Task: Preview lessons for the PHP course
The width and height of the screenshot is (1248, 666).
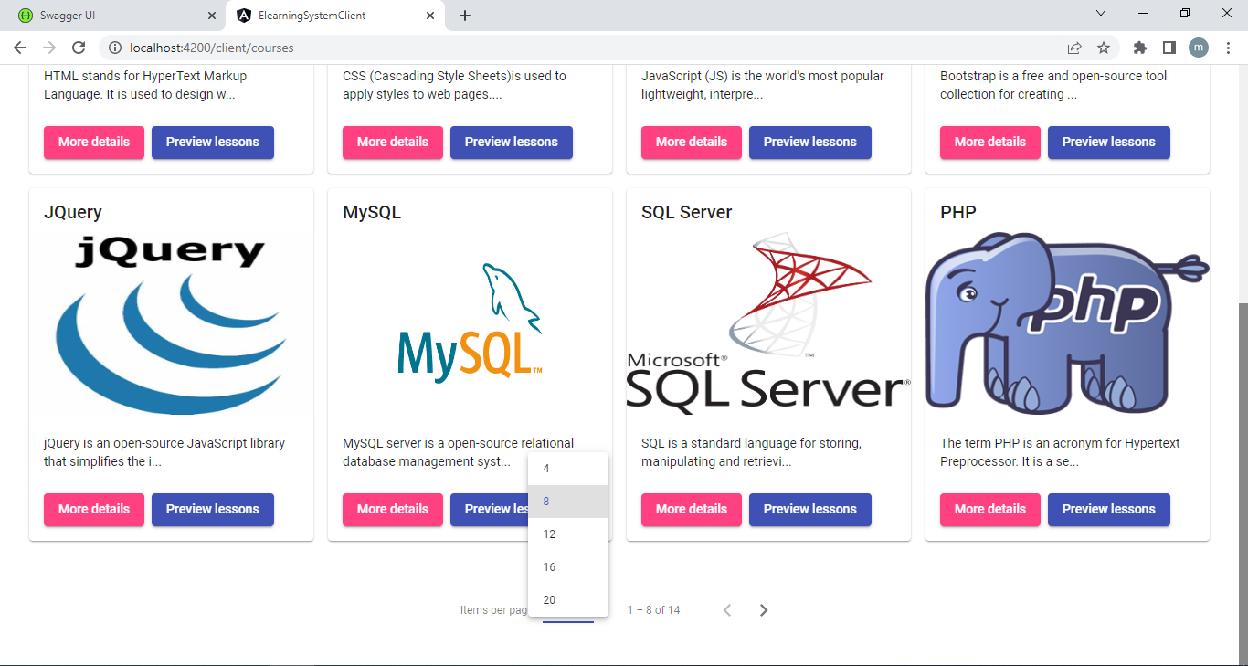Action: coord(1108,510)
